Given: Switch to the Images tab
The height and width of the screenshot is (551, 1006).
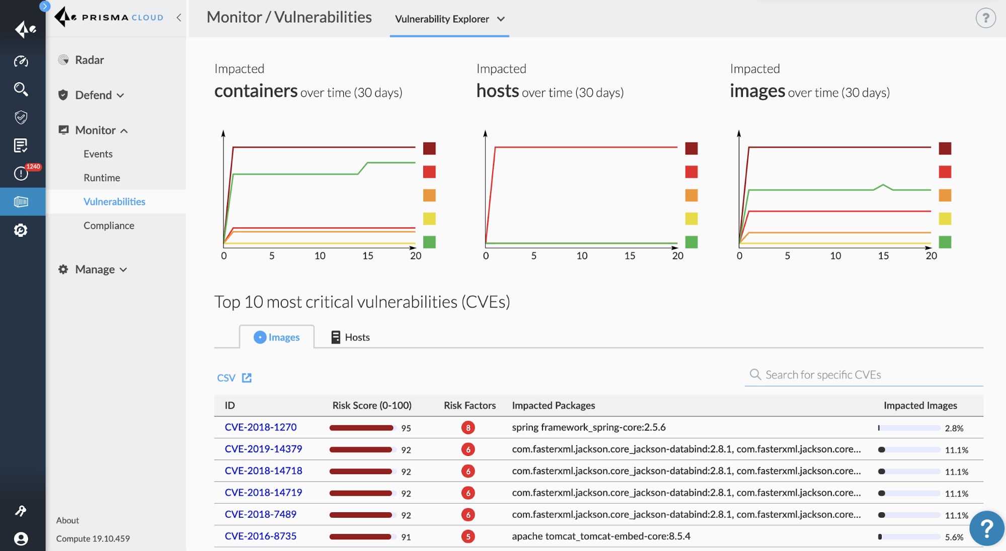Looking at the screenshot, I should point(277,337).
